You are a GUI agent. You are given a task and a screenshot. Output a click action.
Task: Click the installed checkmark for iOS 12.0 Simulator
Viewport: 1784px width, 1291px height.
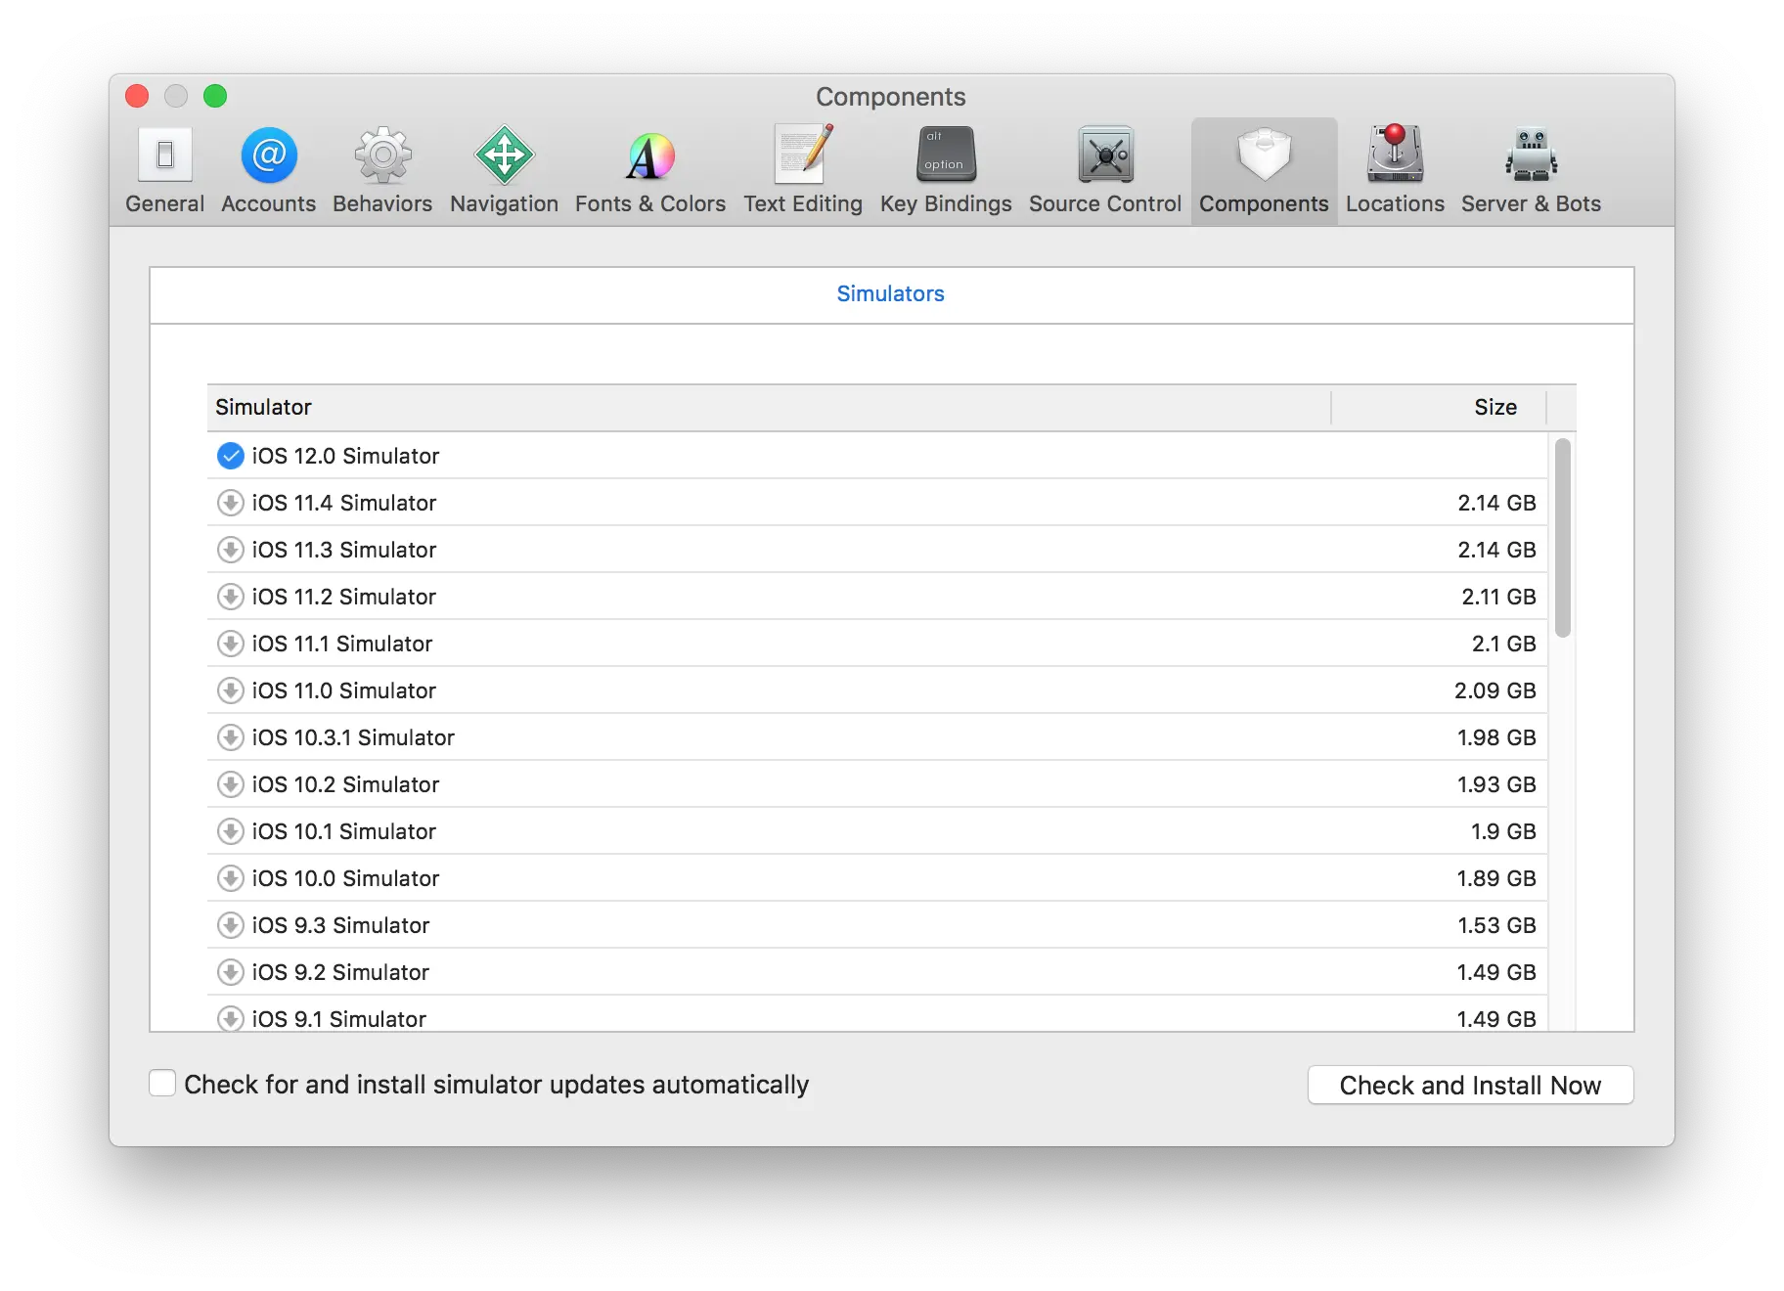pyautogui.click(x=230, y=456)
